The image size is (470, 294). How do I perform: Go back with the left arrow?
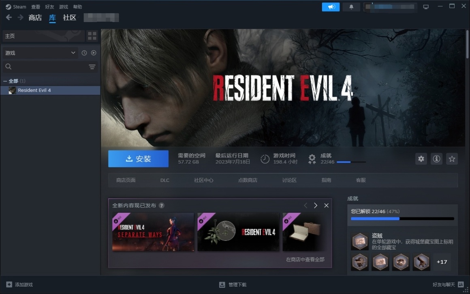[9, 17]
